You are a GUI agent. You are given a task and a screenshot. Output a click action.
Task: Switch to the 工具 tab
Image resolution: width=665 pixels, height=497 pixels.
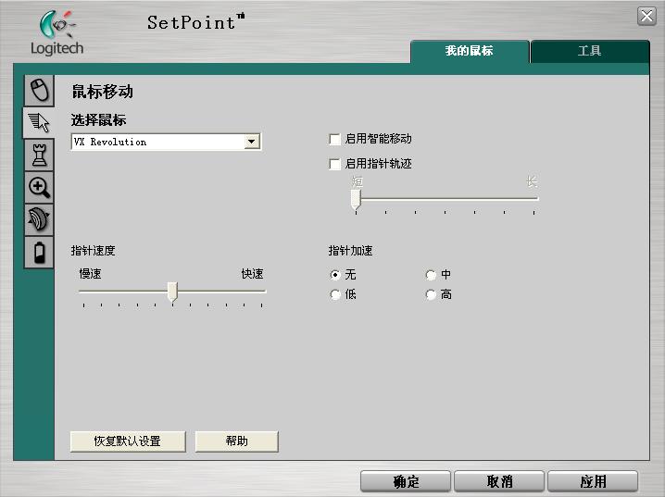tap(590, 51)
